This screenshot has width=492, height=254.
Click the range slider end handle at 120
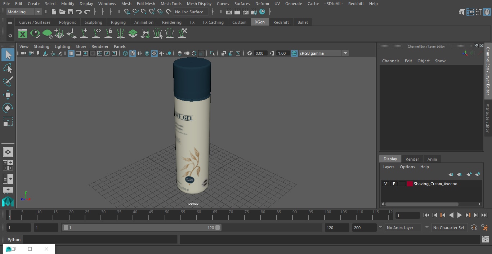click(218, 228)
